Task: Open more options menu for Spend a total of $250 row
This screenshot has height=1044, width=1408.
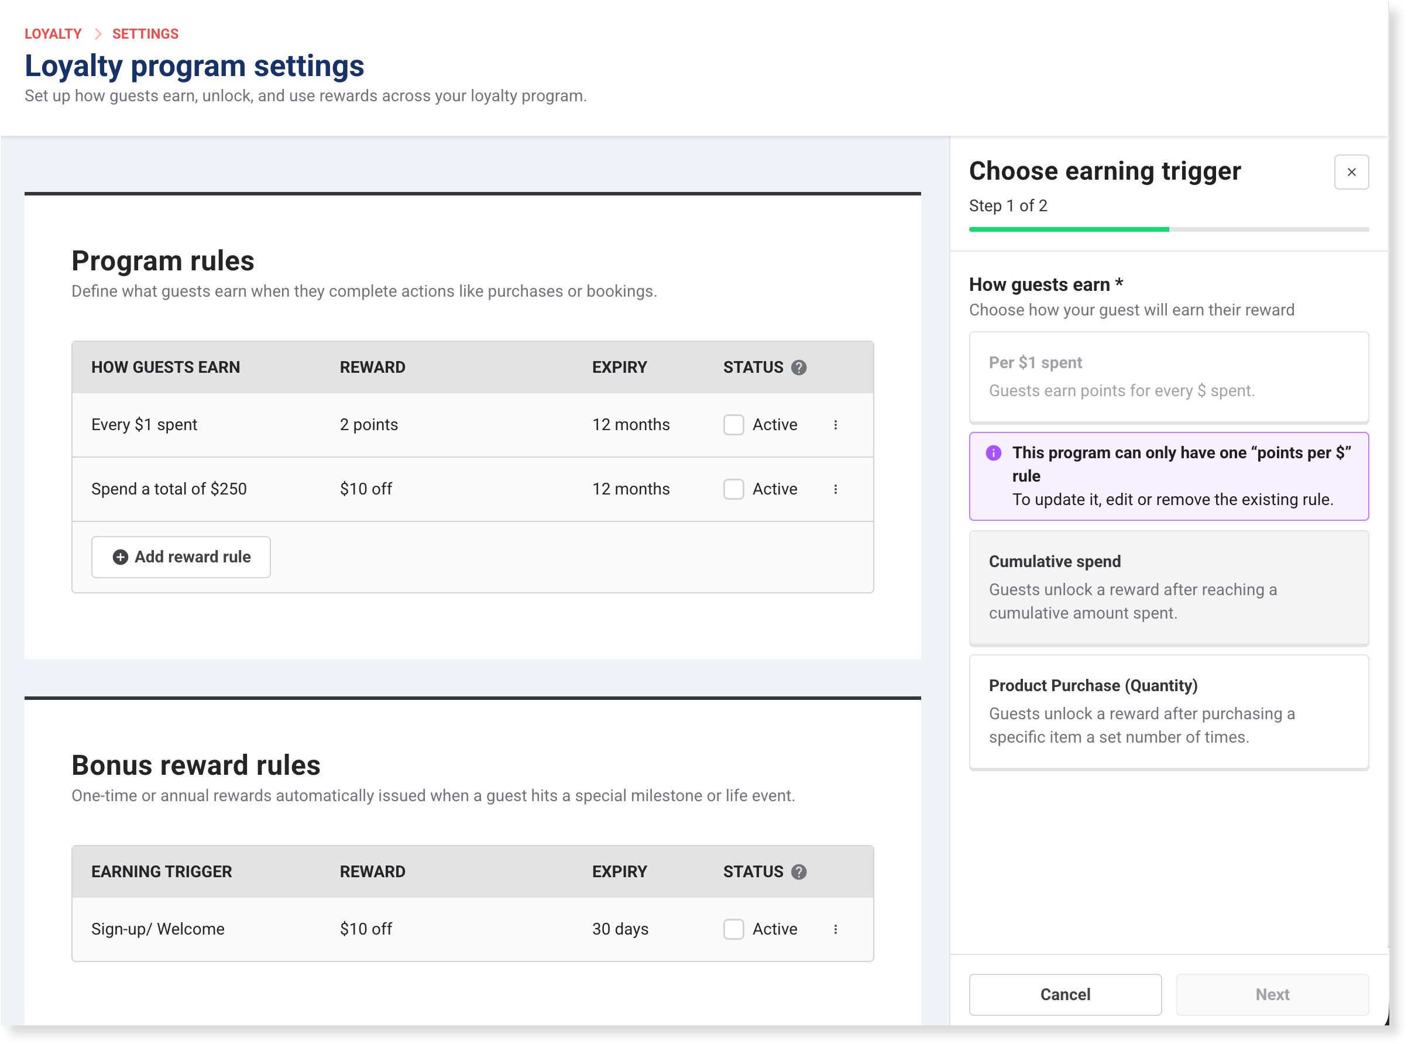Action: coord(836,489)
